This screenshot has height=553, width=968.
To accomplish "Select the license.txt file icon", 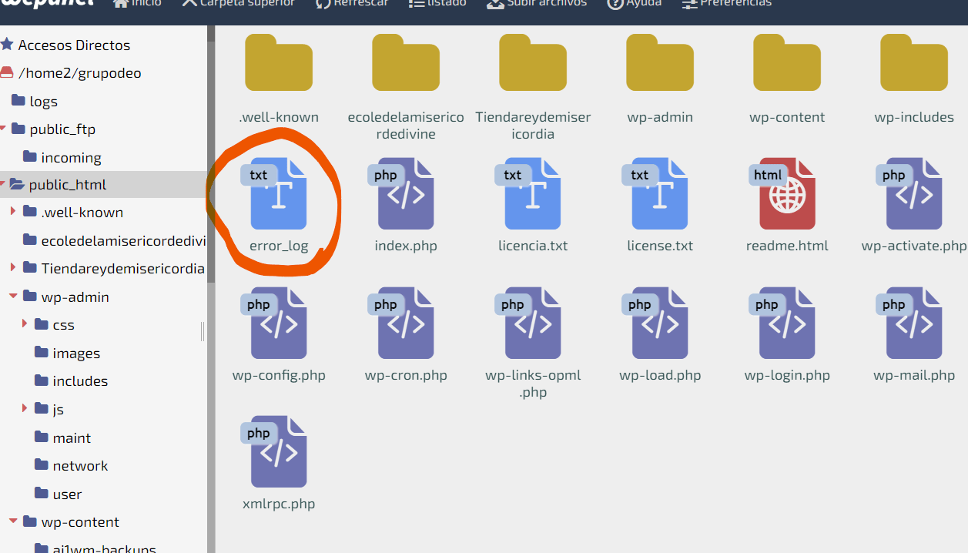I will pos(655,194).
